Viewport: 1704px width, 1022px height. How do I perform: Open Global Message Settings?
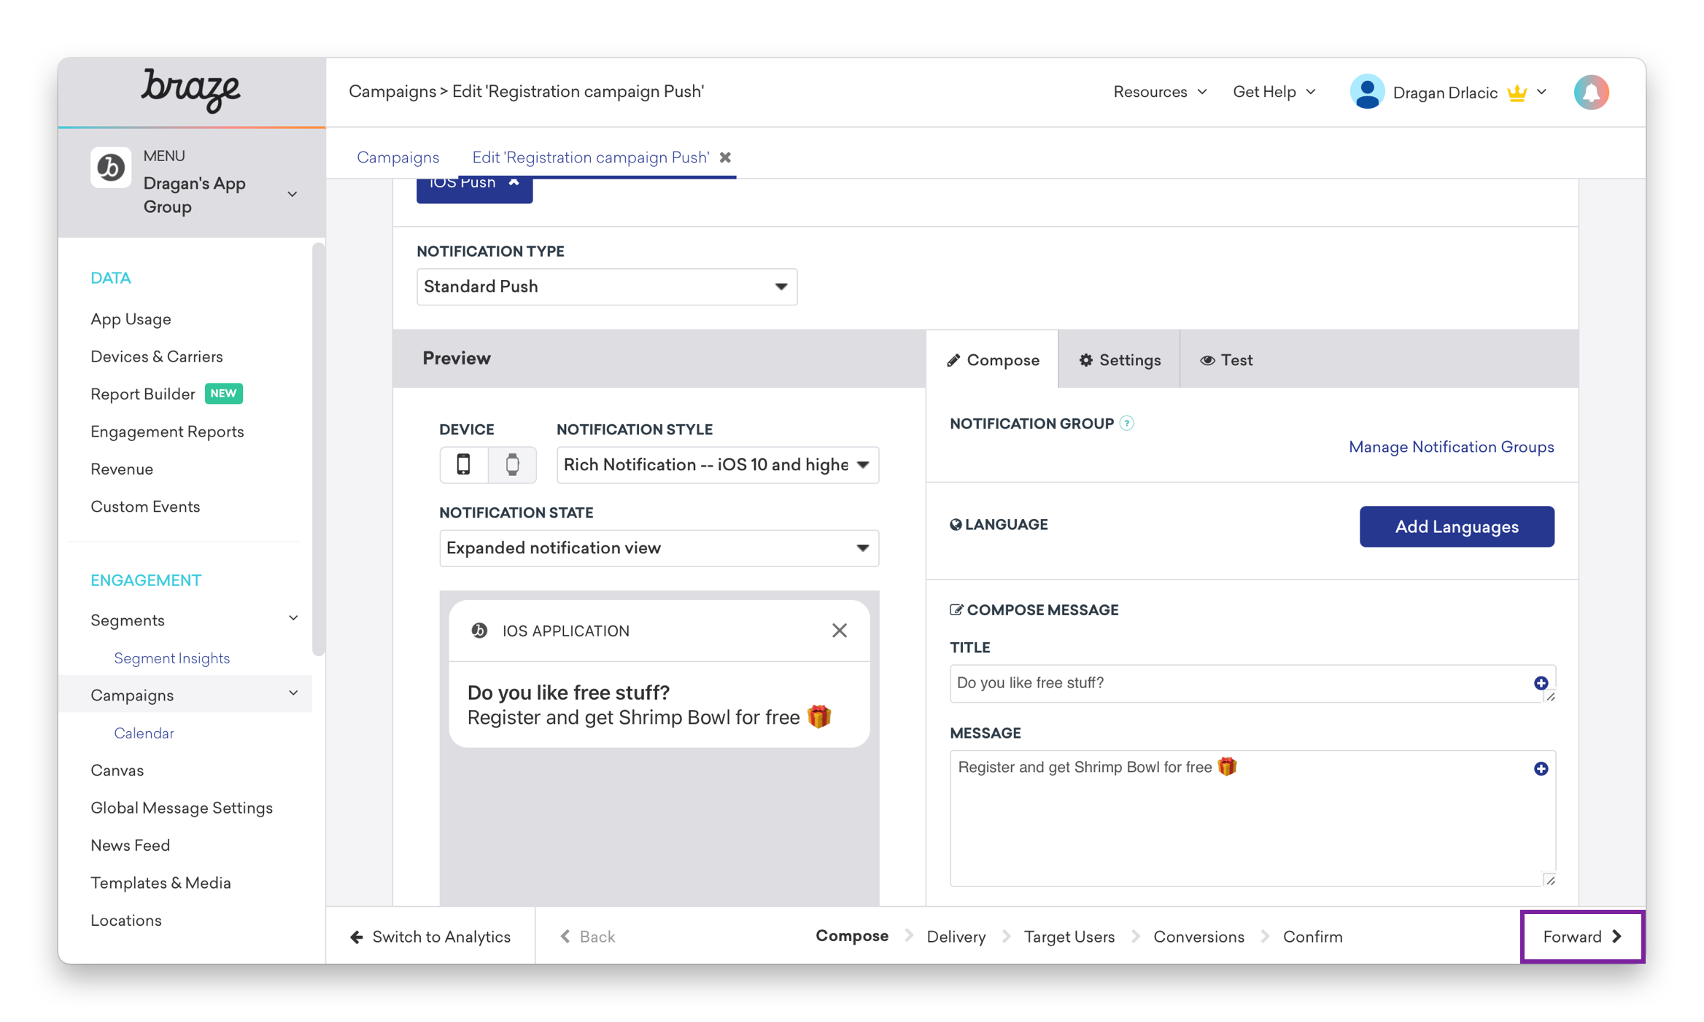pos(182,808)
